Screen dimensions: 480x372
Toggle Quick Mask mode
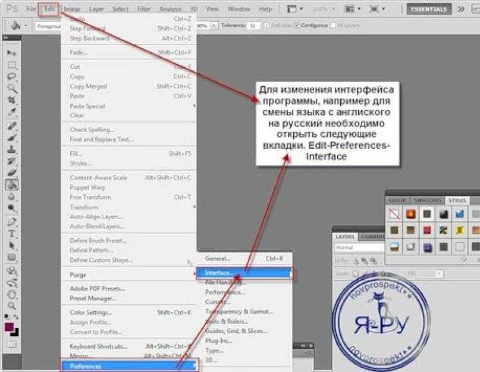(x=12, y=345)
